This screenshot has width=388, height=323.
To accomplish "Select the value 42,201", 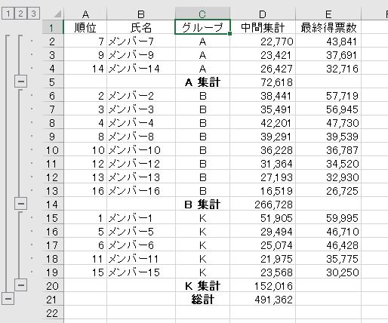I will pos(263,122).
